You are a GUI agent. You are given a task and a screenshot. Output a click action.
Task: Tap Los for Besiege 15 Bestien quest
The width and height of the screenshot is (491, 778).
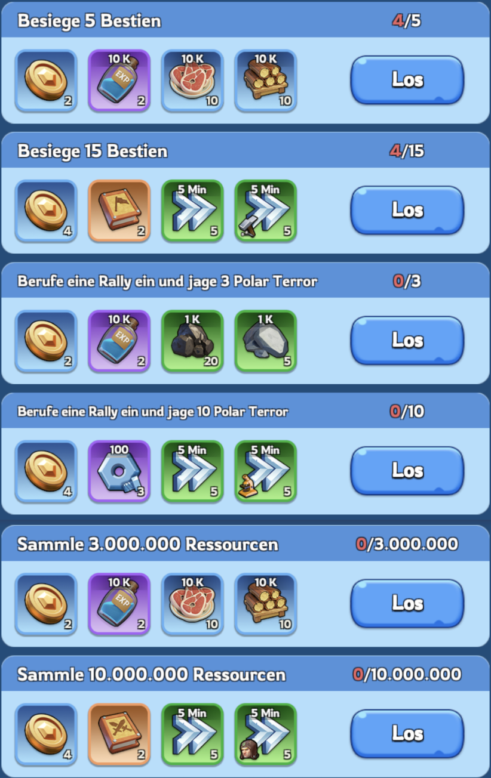pos(407,210)
